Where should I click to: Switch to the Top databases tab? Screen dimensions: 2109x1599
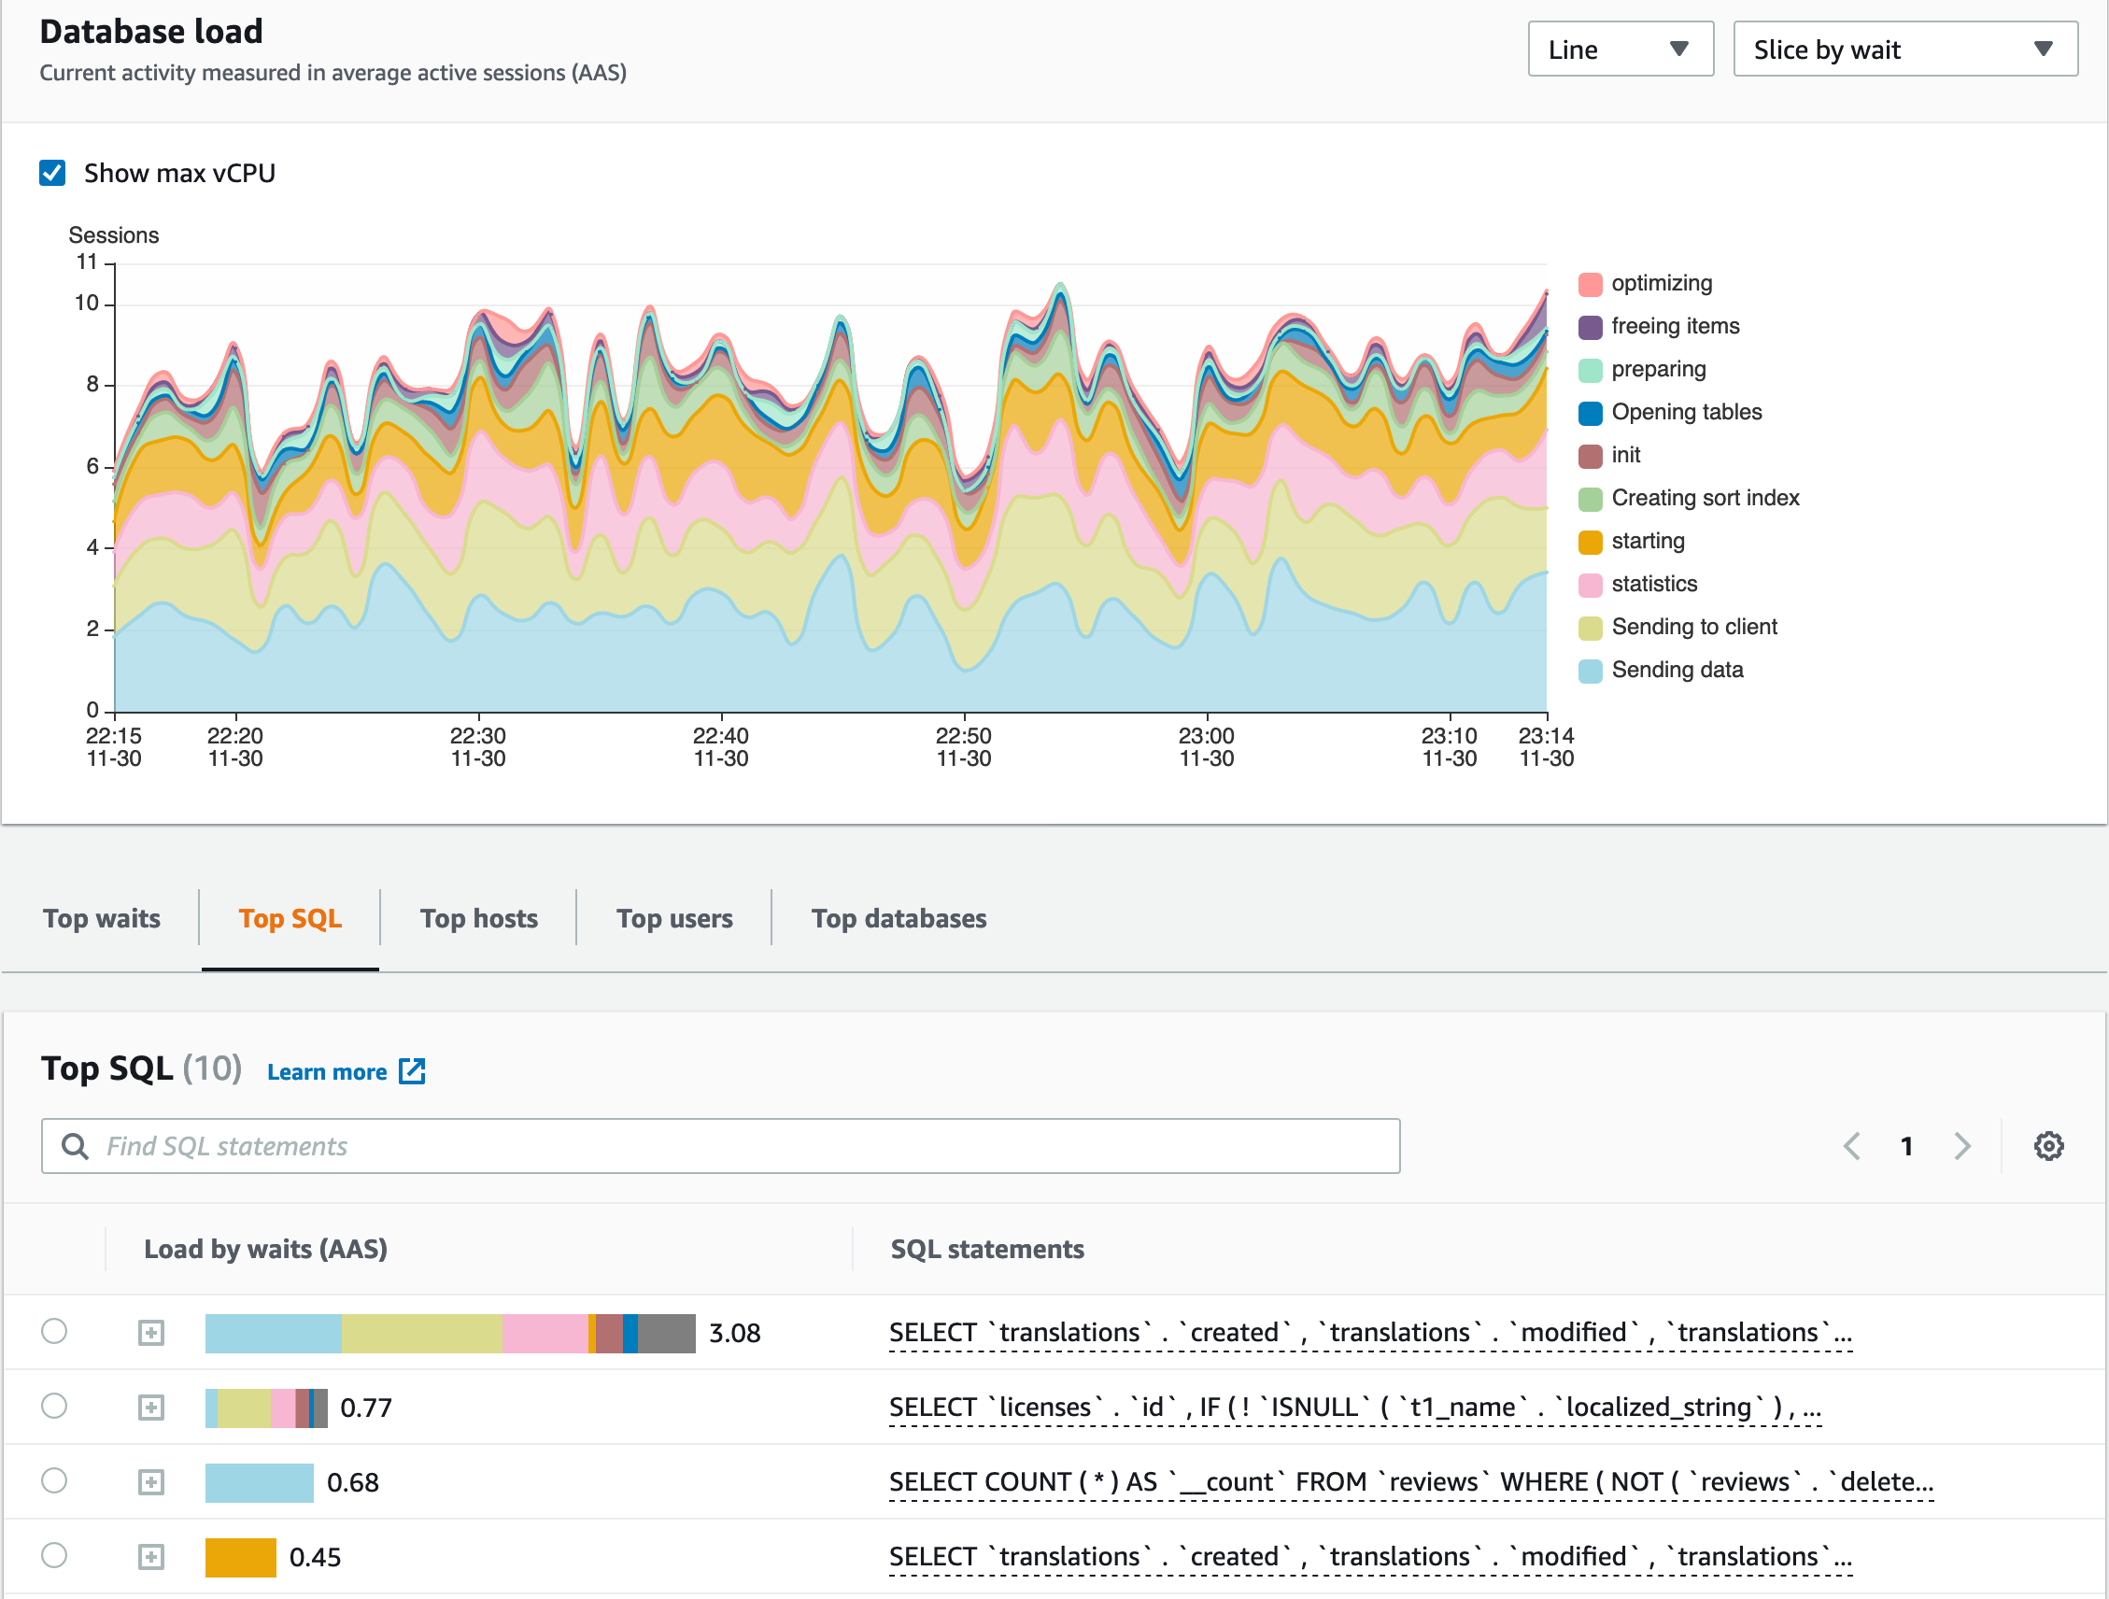(x=899, y=918)
